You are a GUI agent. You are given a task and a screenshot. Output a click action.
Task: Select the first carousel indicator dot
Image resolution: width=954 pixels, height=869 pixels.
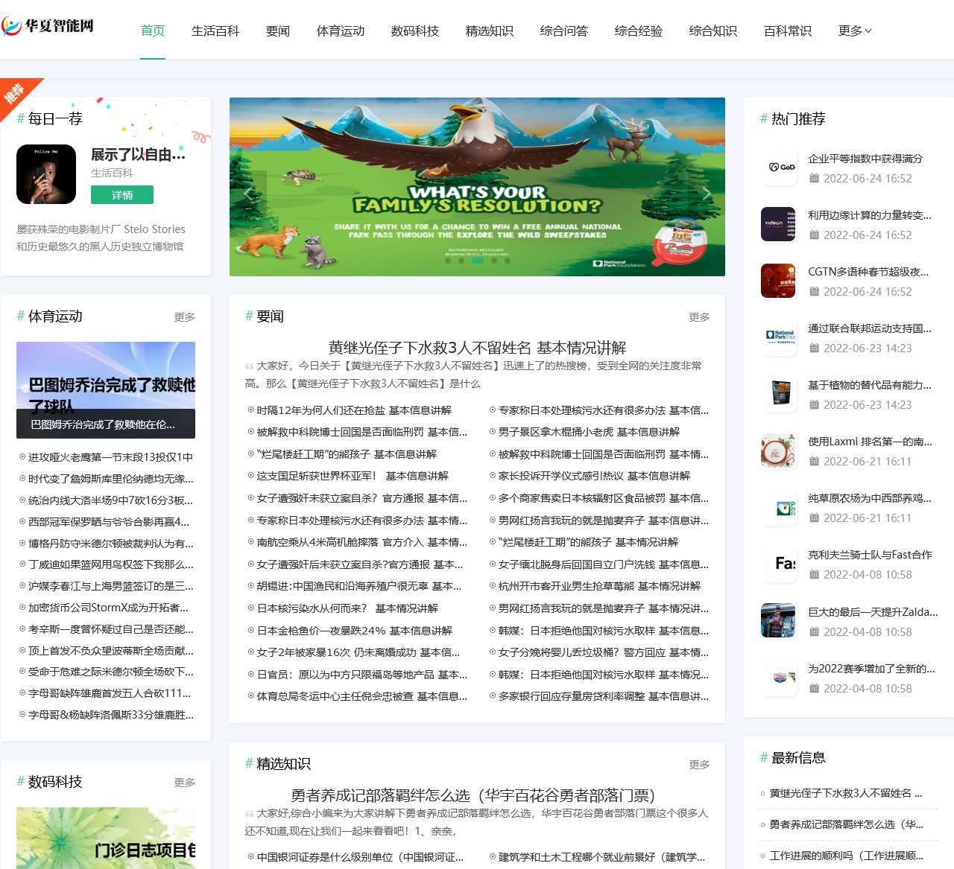(x=447, y=261)
